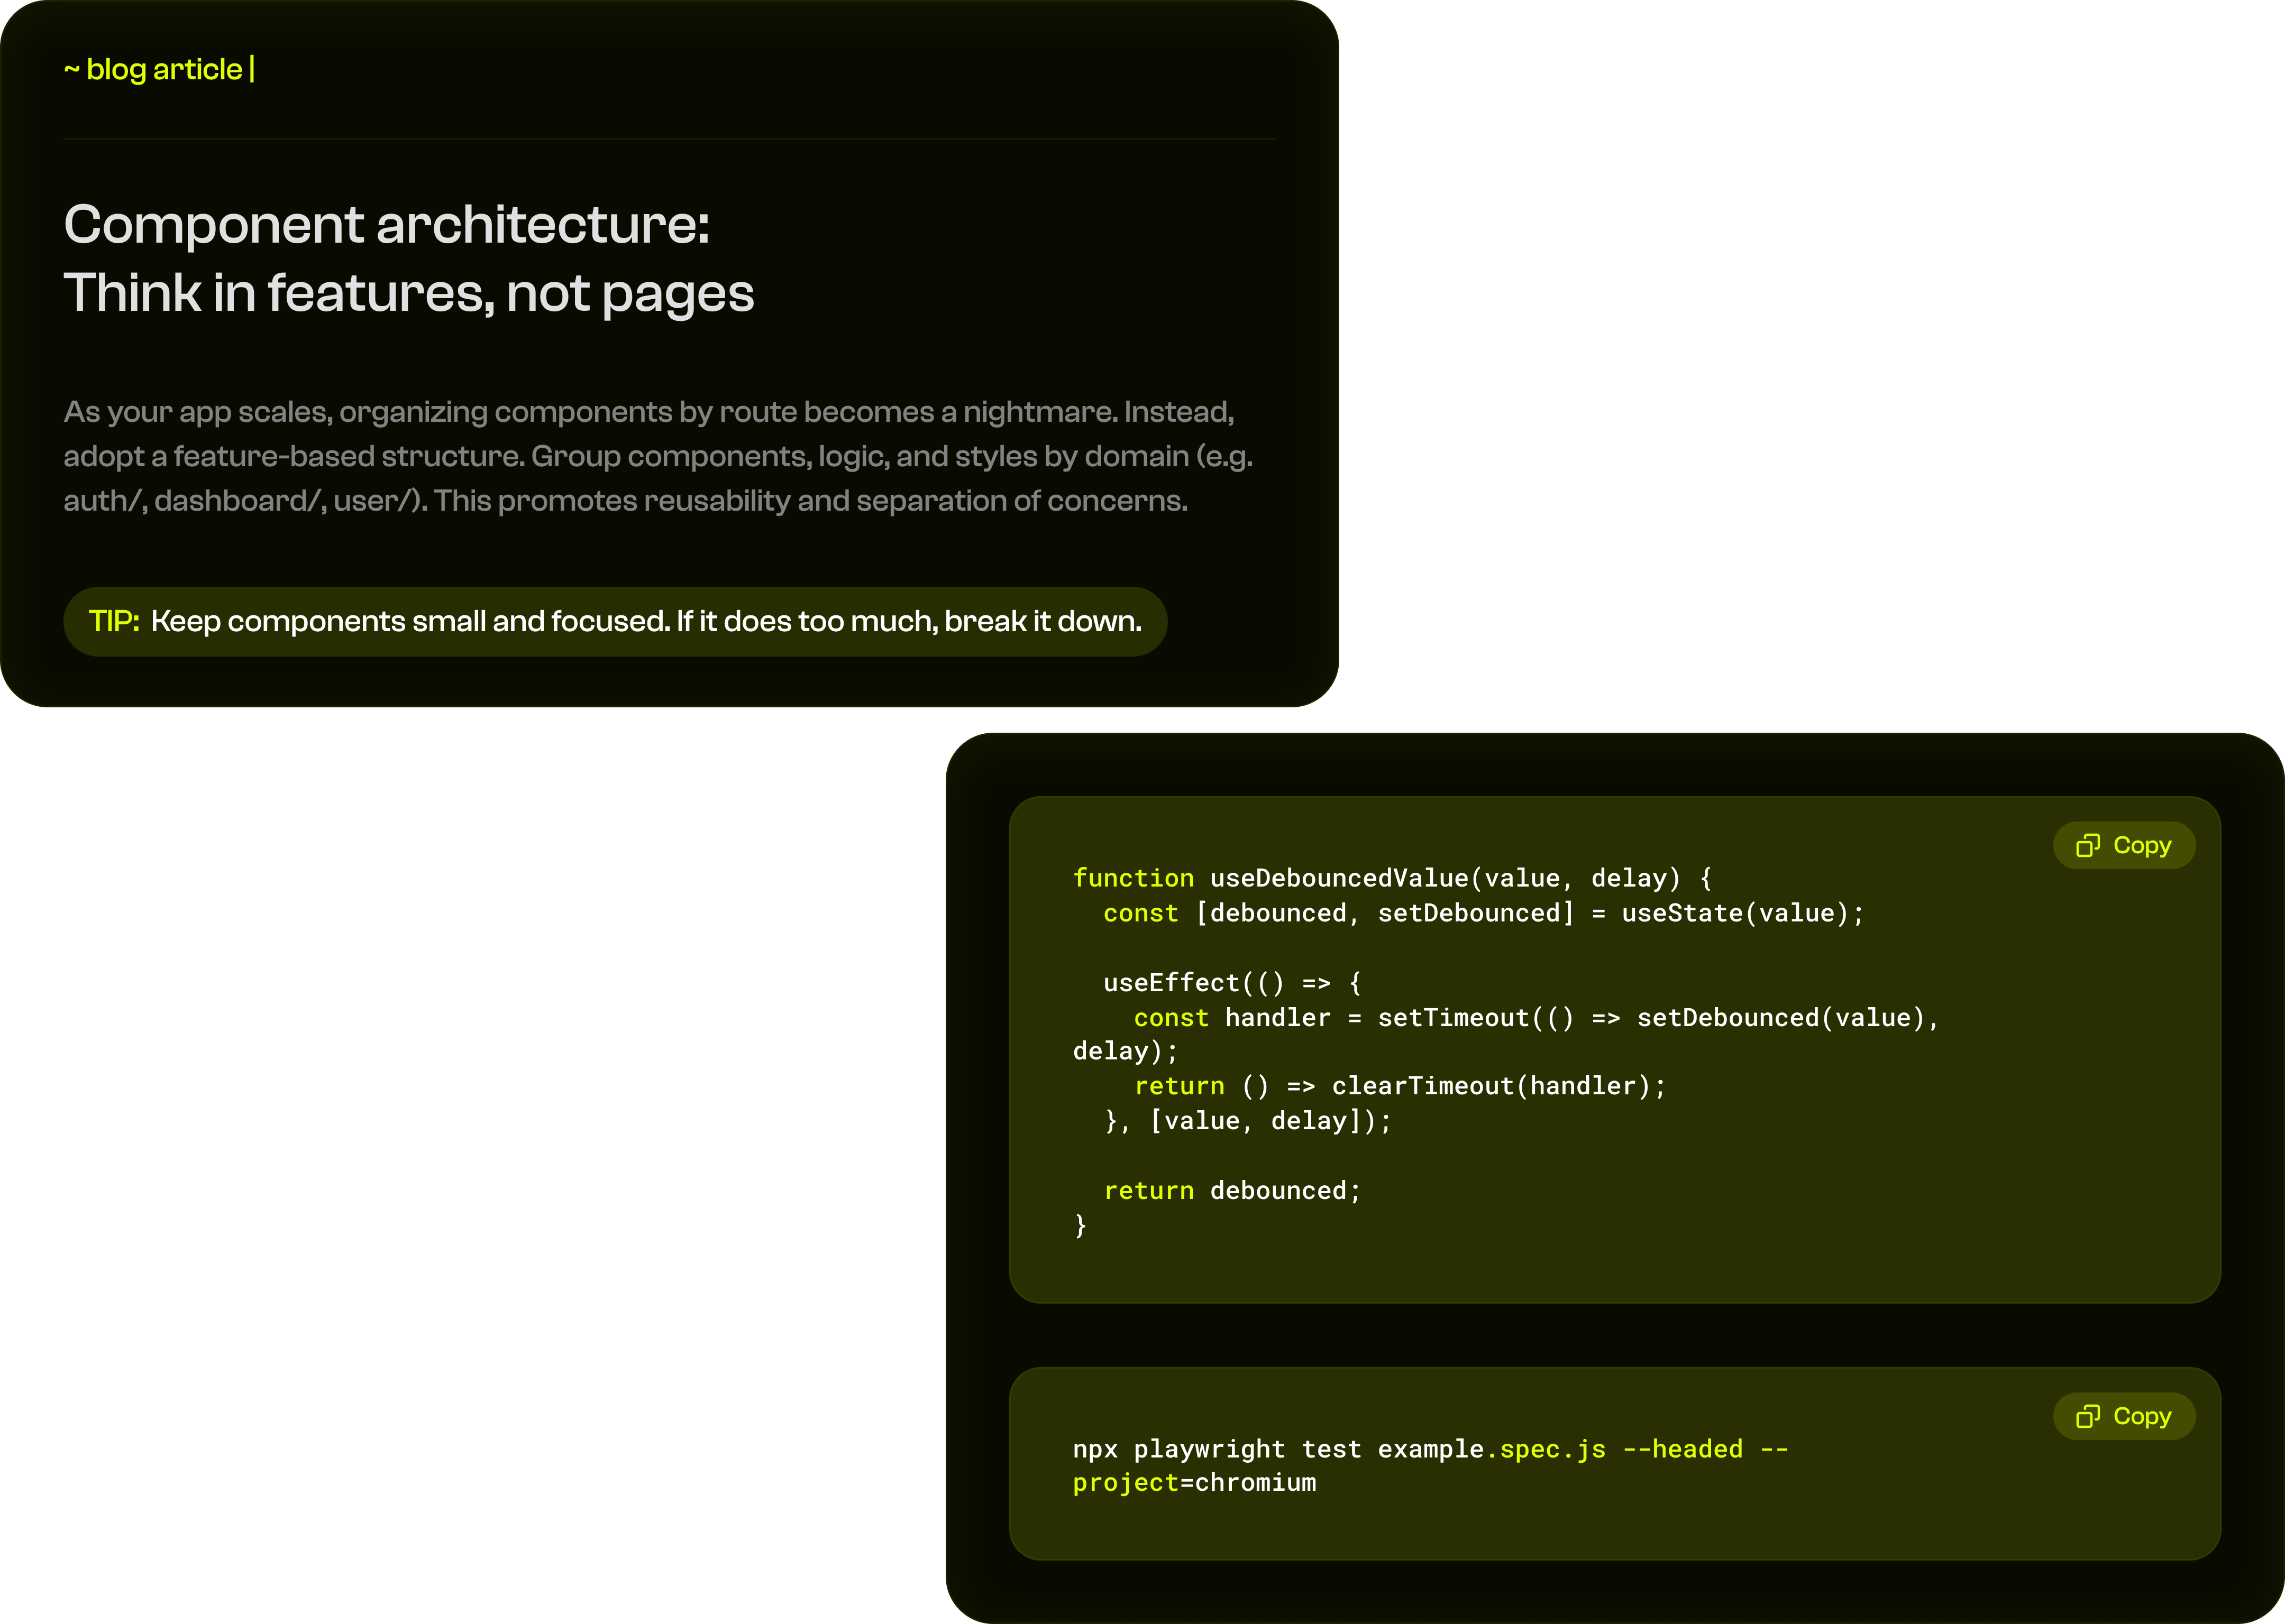Click the blinking cursor after 'blog article'
This screenshot has height=1624, width=2285.
tap(252, 70)
